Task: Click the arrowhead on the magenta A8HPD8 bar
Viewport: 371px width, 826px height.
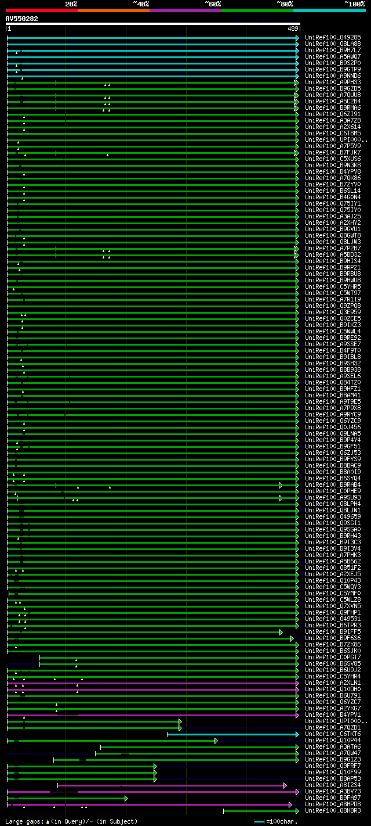Action: (290, 805)
